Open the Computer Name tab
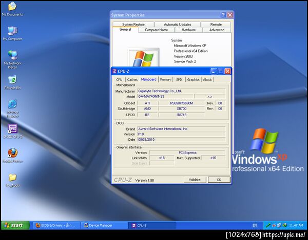 click(157, 30)
